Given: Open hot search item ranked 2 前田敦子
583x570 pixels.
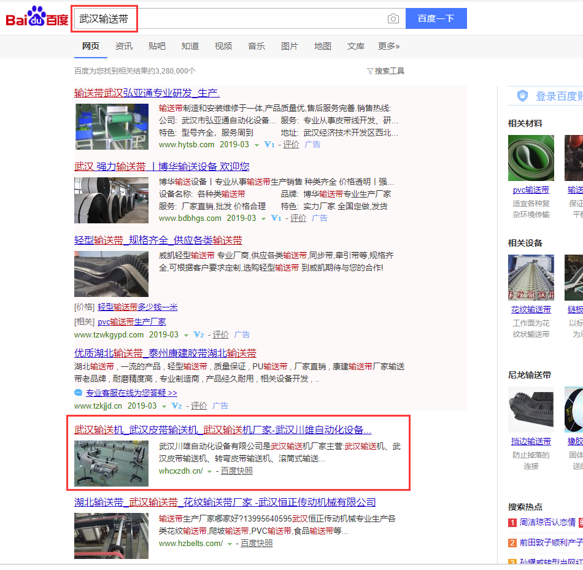Looking at the screenshot, I should click(x=551, y=542).
